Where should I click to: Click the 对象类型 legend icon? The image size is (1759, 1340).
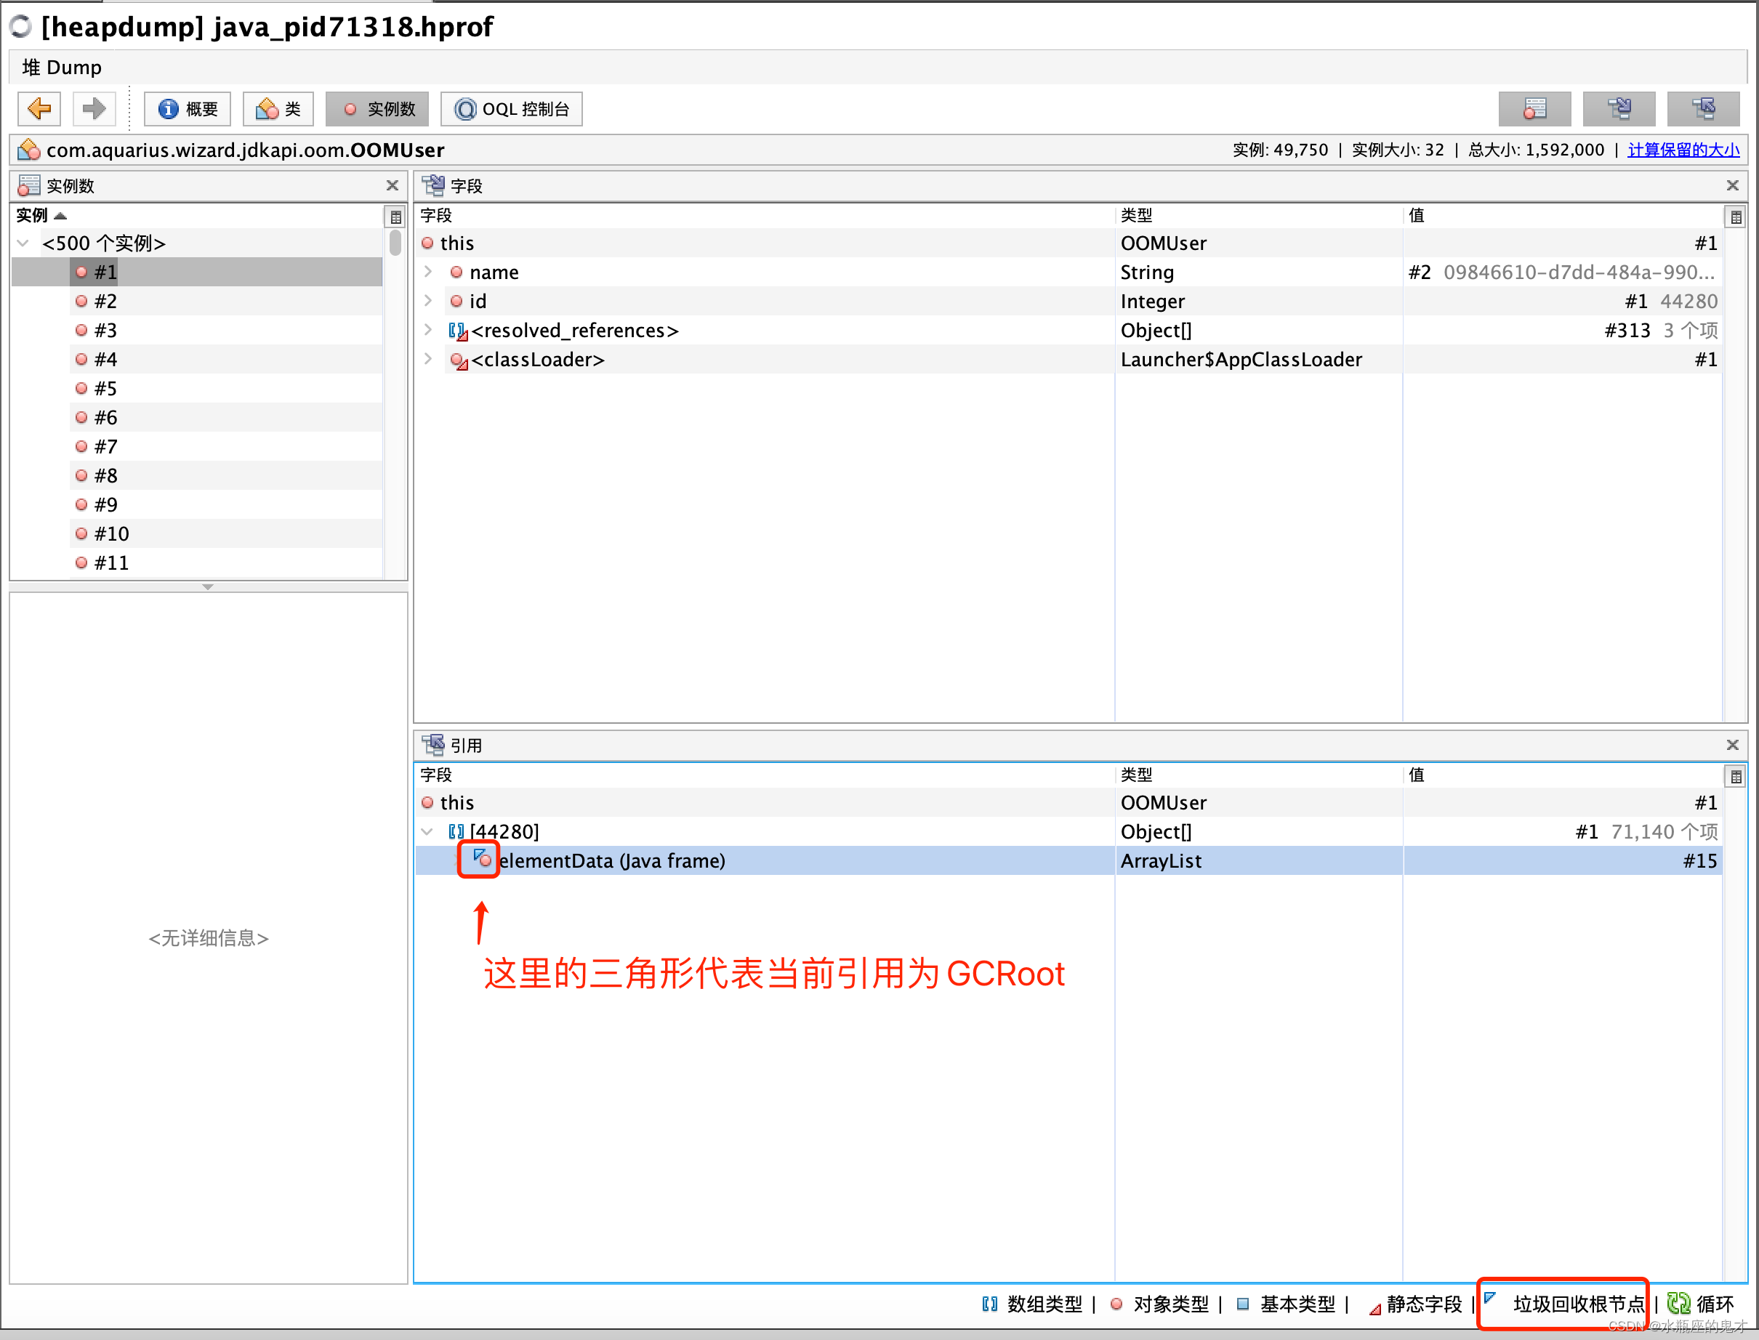[x=1116, y=1304]
